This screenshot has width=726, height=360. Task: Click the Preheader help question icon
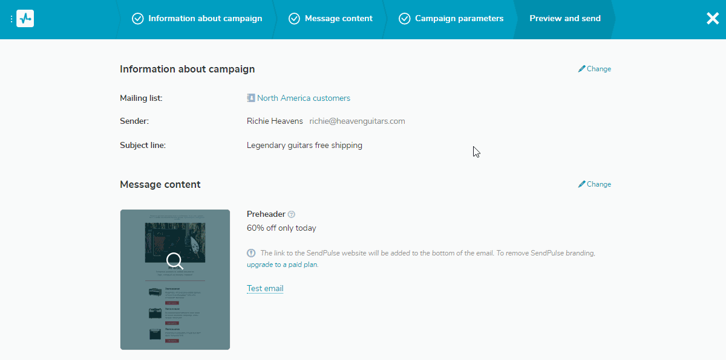[x=292, y=214]
